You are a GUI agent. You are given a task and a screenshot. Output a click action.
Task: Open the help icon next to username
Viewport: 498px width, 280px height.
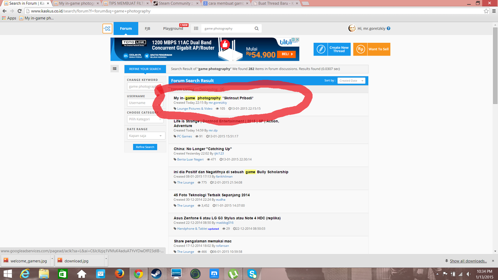coord(388,28)
